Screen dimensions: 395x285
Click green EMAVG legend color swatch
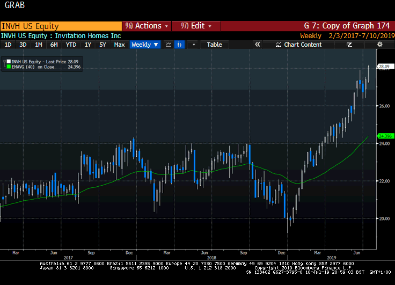(9, 68)
